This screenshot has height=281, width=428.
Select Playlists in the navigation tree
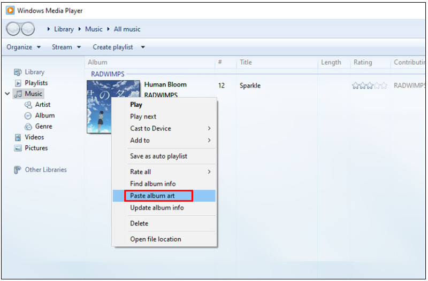pos(36,83)
